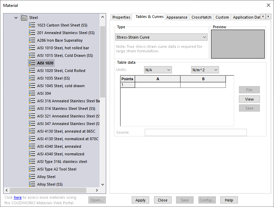Click cell in column A of row 1
Image resolution: width=274 pixels, height=207 pixels.
(x=157, y=85)
